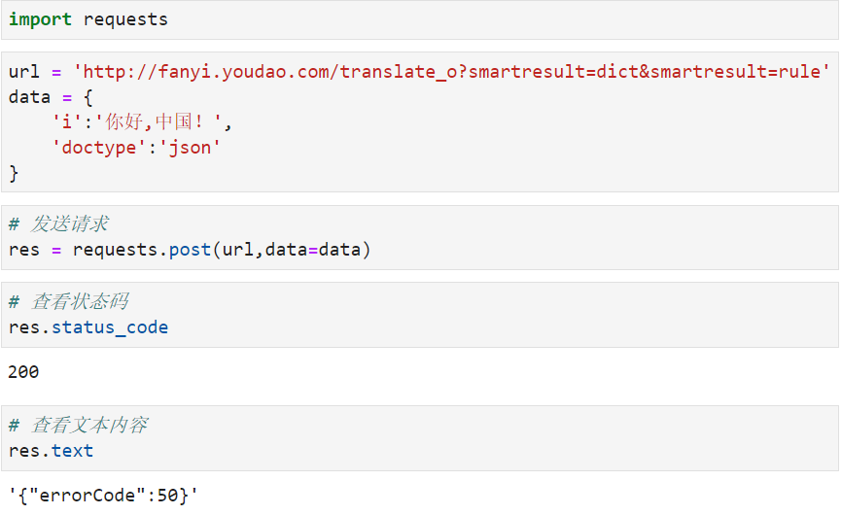Click 'status_code' attribute in the cell
Screen dimensions: 842x515
pos(110,327)
